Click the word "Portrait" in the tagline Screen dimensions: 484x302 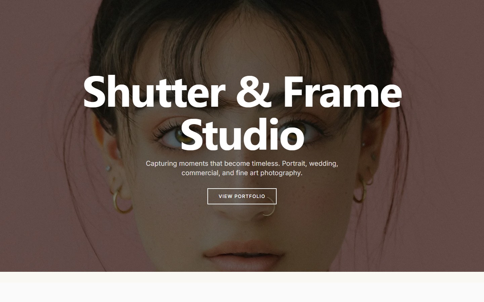pyautogui.click(x=294, y=163)
